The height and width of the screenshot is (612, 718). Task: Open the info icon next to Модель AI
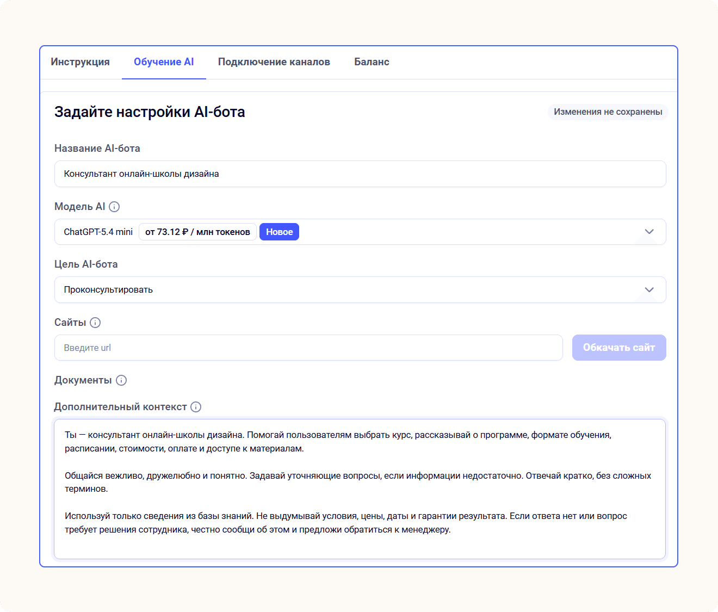pos(114,207)
